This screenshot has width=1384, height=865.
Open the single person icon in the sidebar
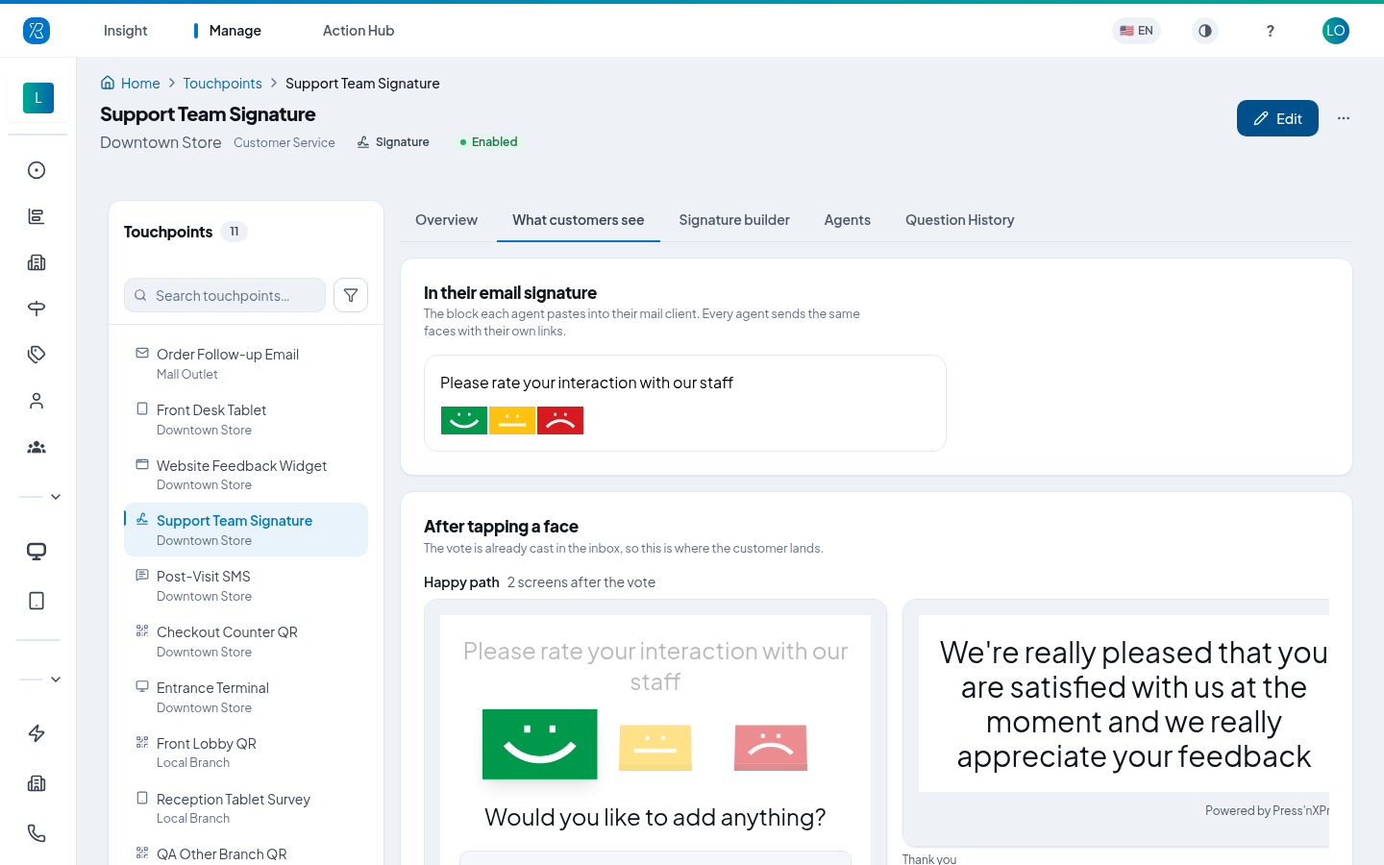pyautogui.click(x=37, y=401)
